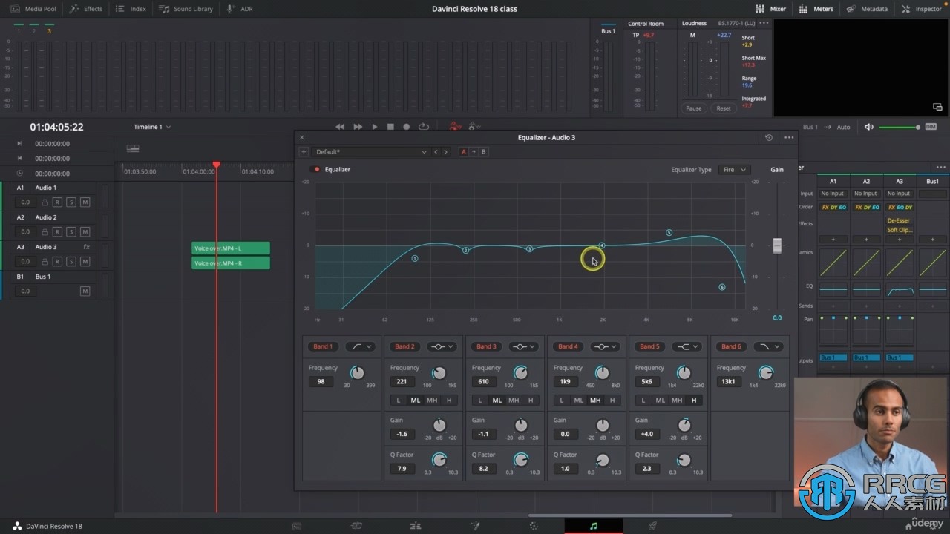Image resolution: width=950 pixels, height=534 pixels.
Task: Open the Timeline 1 dropdown
Action: [152, 127]
